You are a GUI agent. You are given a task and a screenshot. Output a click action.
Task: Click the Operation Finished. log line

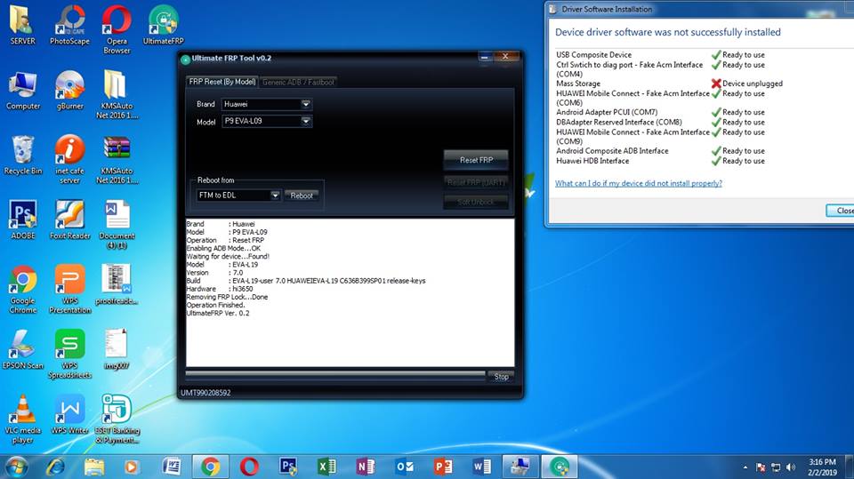tap(215, 306)
